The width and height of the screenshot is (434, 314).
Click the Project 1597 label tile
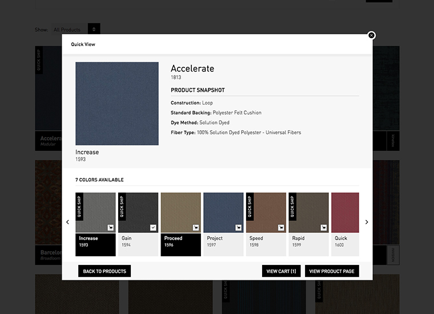223,245
